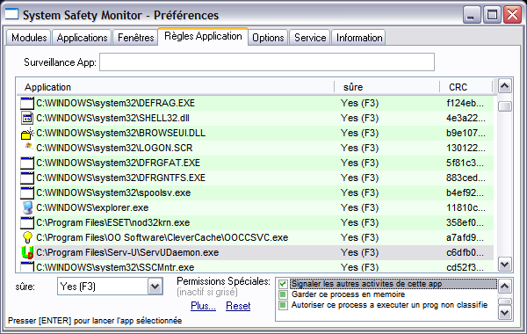Toggle 'Garder ce process en memoire' checkbox
The height and width of the screenshot is (334, 527).
(x=283, y=295)
